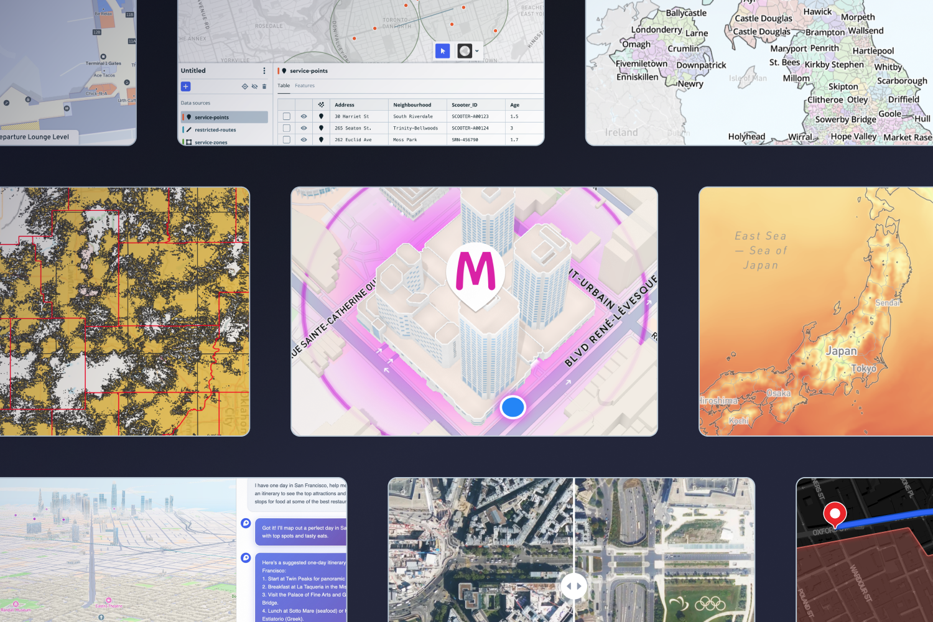
Task: Select the pointer cursor tool on Toronto map
Action: 442,51
